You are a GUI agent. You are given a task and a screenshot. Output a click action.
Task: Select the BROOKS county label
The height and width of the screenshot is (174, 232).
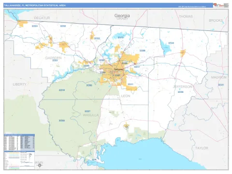tap(216, 21)
